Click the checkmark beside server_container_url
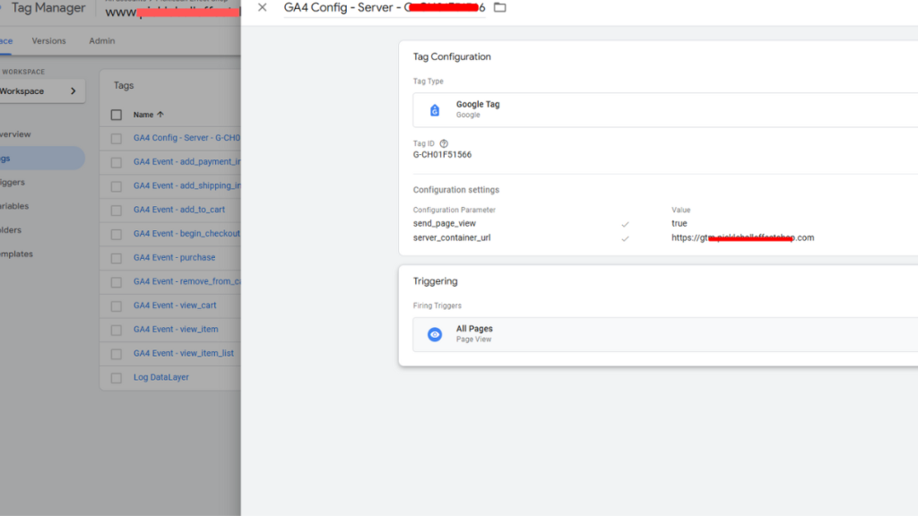Viewport: 918px width, 516px height. point(625,238)
